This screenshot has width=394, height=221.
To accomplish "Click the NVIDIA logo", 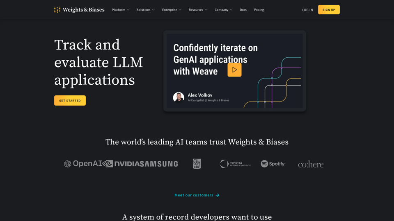I will click(x=121, y=164).
